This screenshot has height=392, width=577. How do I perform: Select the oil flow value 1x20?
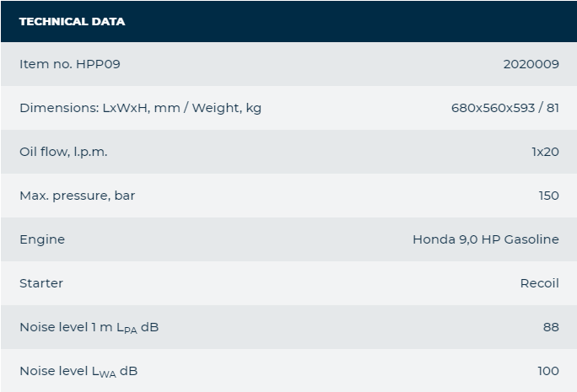(544, 152)
